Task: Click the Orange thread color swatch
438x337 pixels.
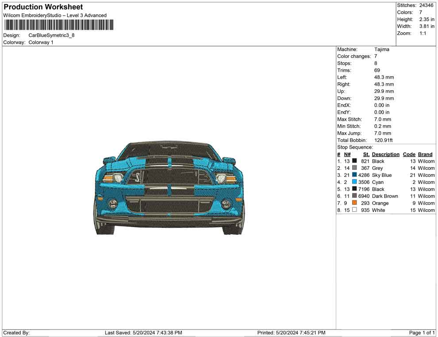Action: (354, 203)
